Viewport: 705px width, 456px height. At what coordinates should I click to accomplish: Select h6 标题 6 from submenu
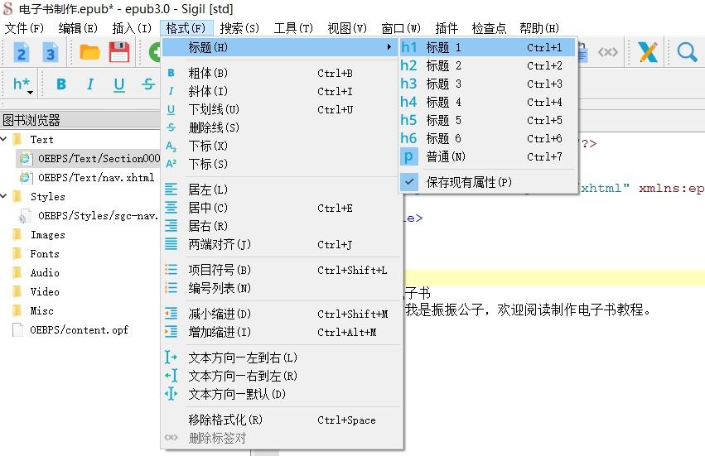tap(487, 138)
